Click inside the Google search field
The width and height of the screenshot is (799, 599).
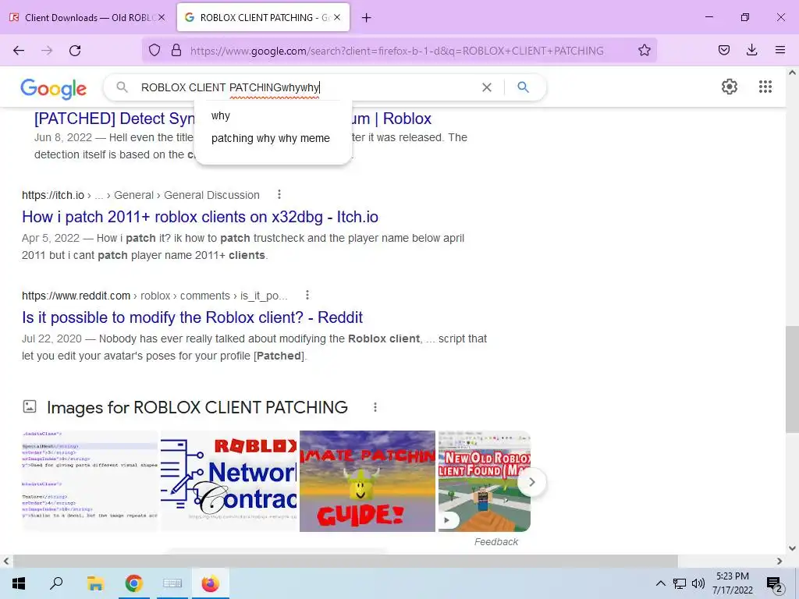pyautogui.click(x=306, y=87)
